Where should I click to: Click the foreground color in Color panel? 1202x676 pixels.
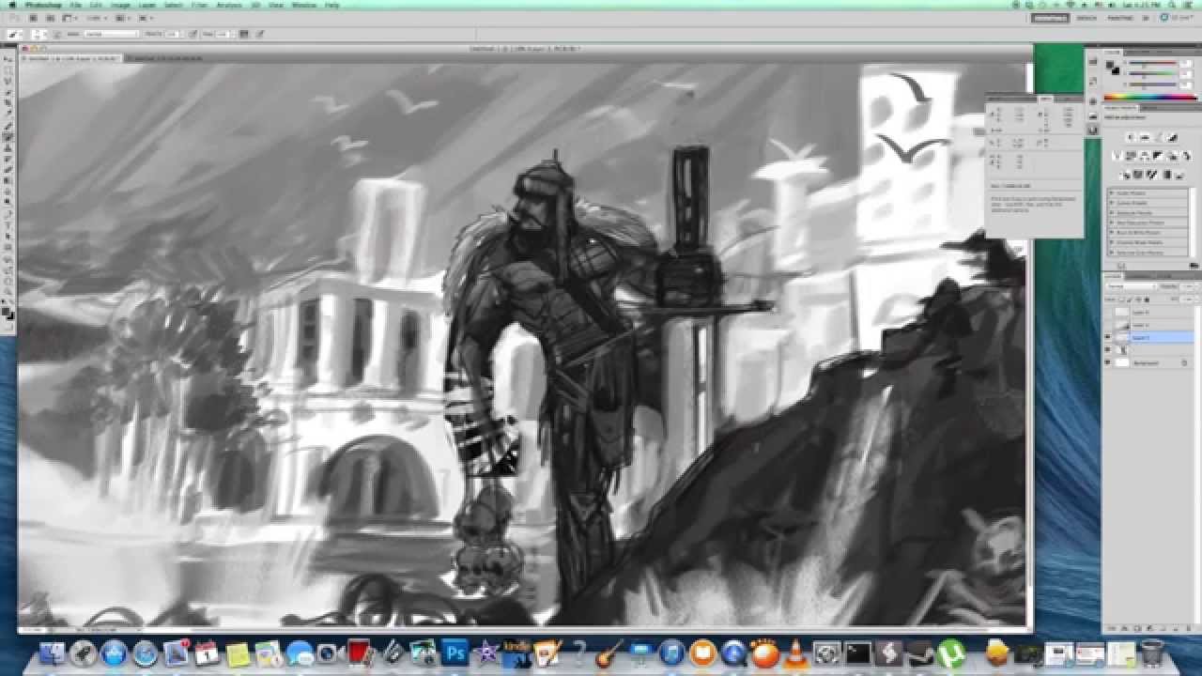1111,65
